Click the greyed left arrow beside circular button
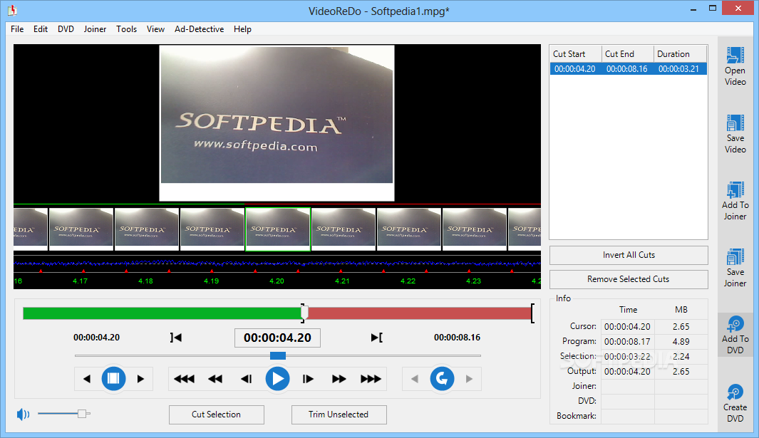The width and height of the screenshot is (759, 438). pyautogui.click(x=415, y=379)
